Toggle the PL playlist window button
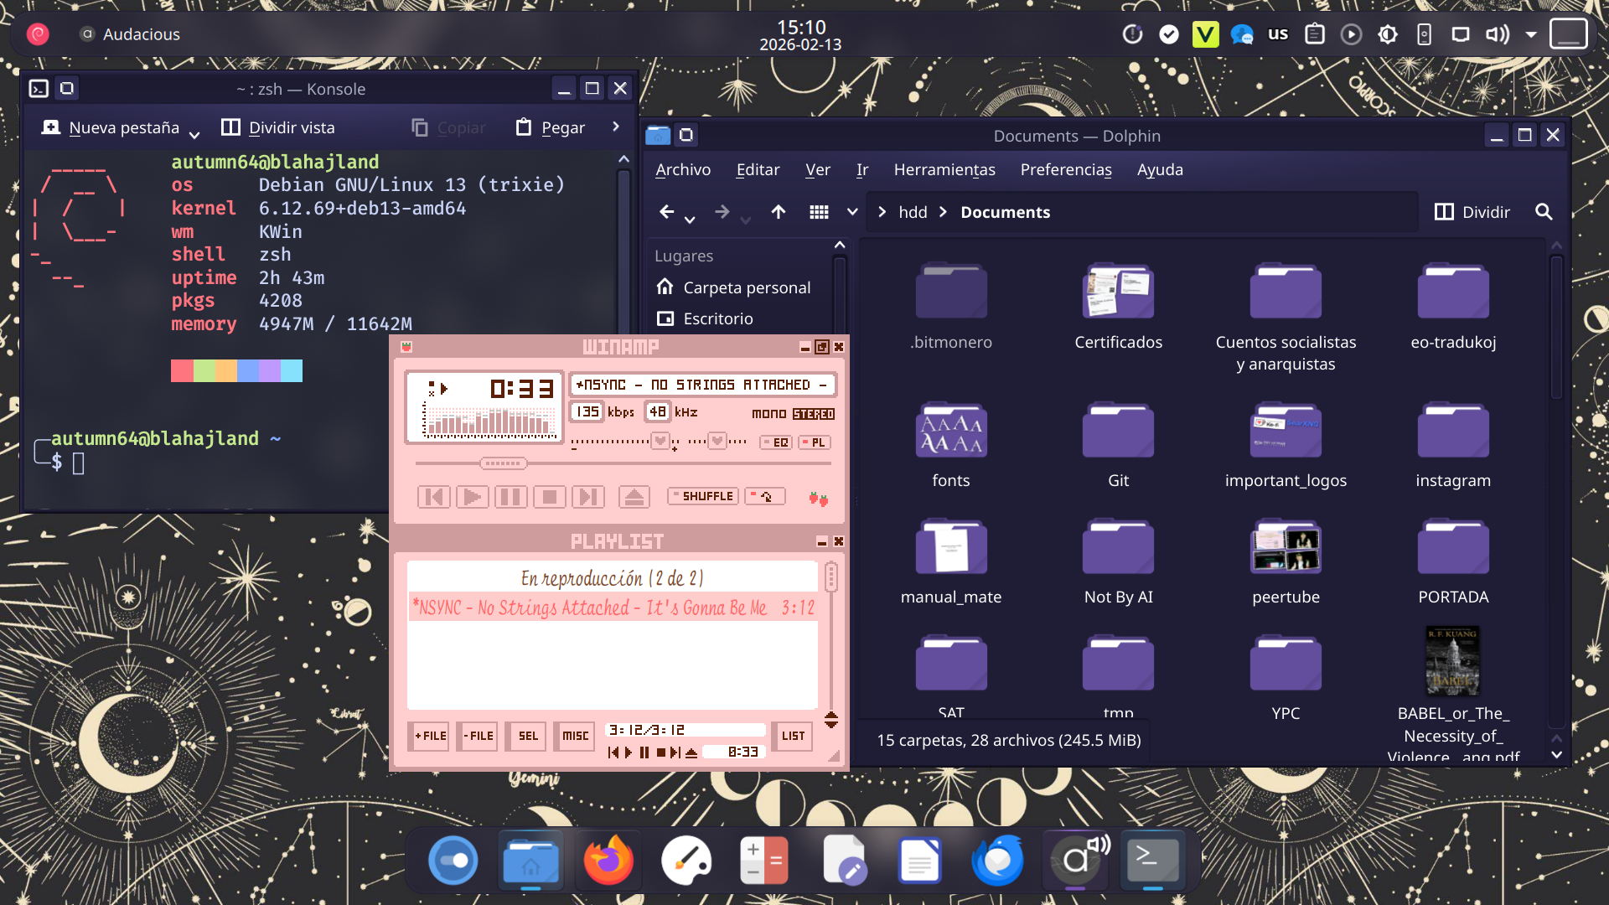Viewport: 1609px width, 905px height. click(814, 442)
